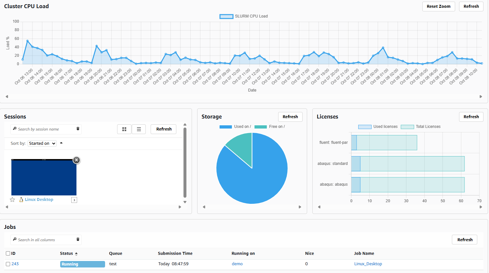
Task: Switch sessions to list view
Action: tap(139, 129)
